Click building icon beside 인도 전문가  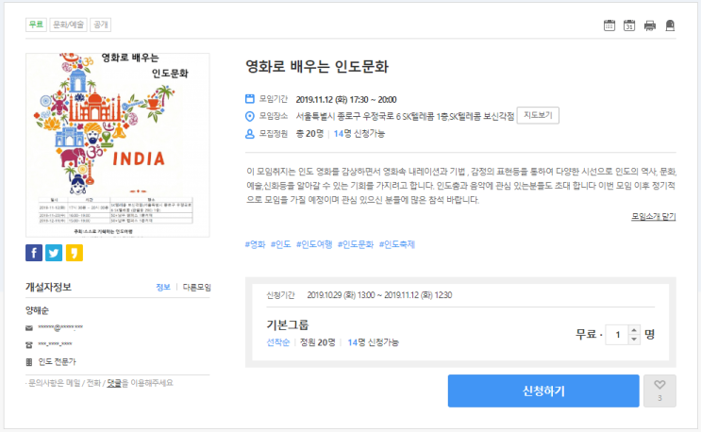pyautogui.click(x=29, y=362)
